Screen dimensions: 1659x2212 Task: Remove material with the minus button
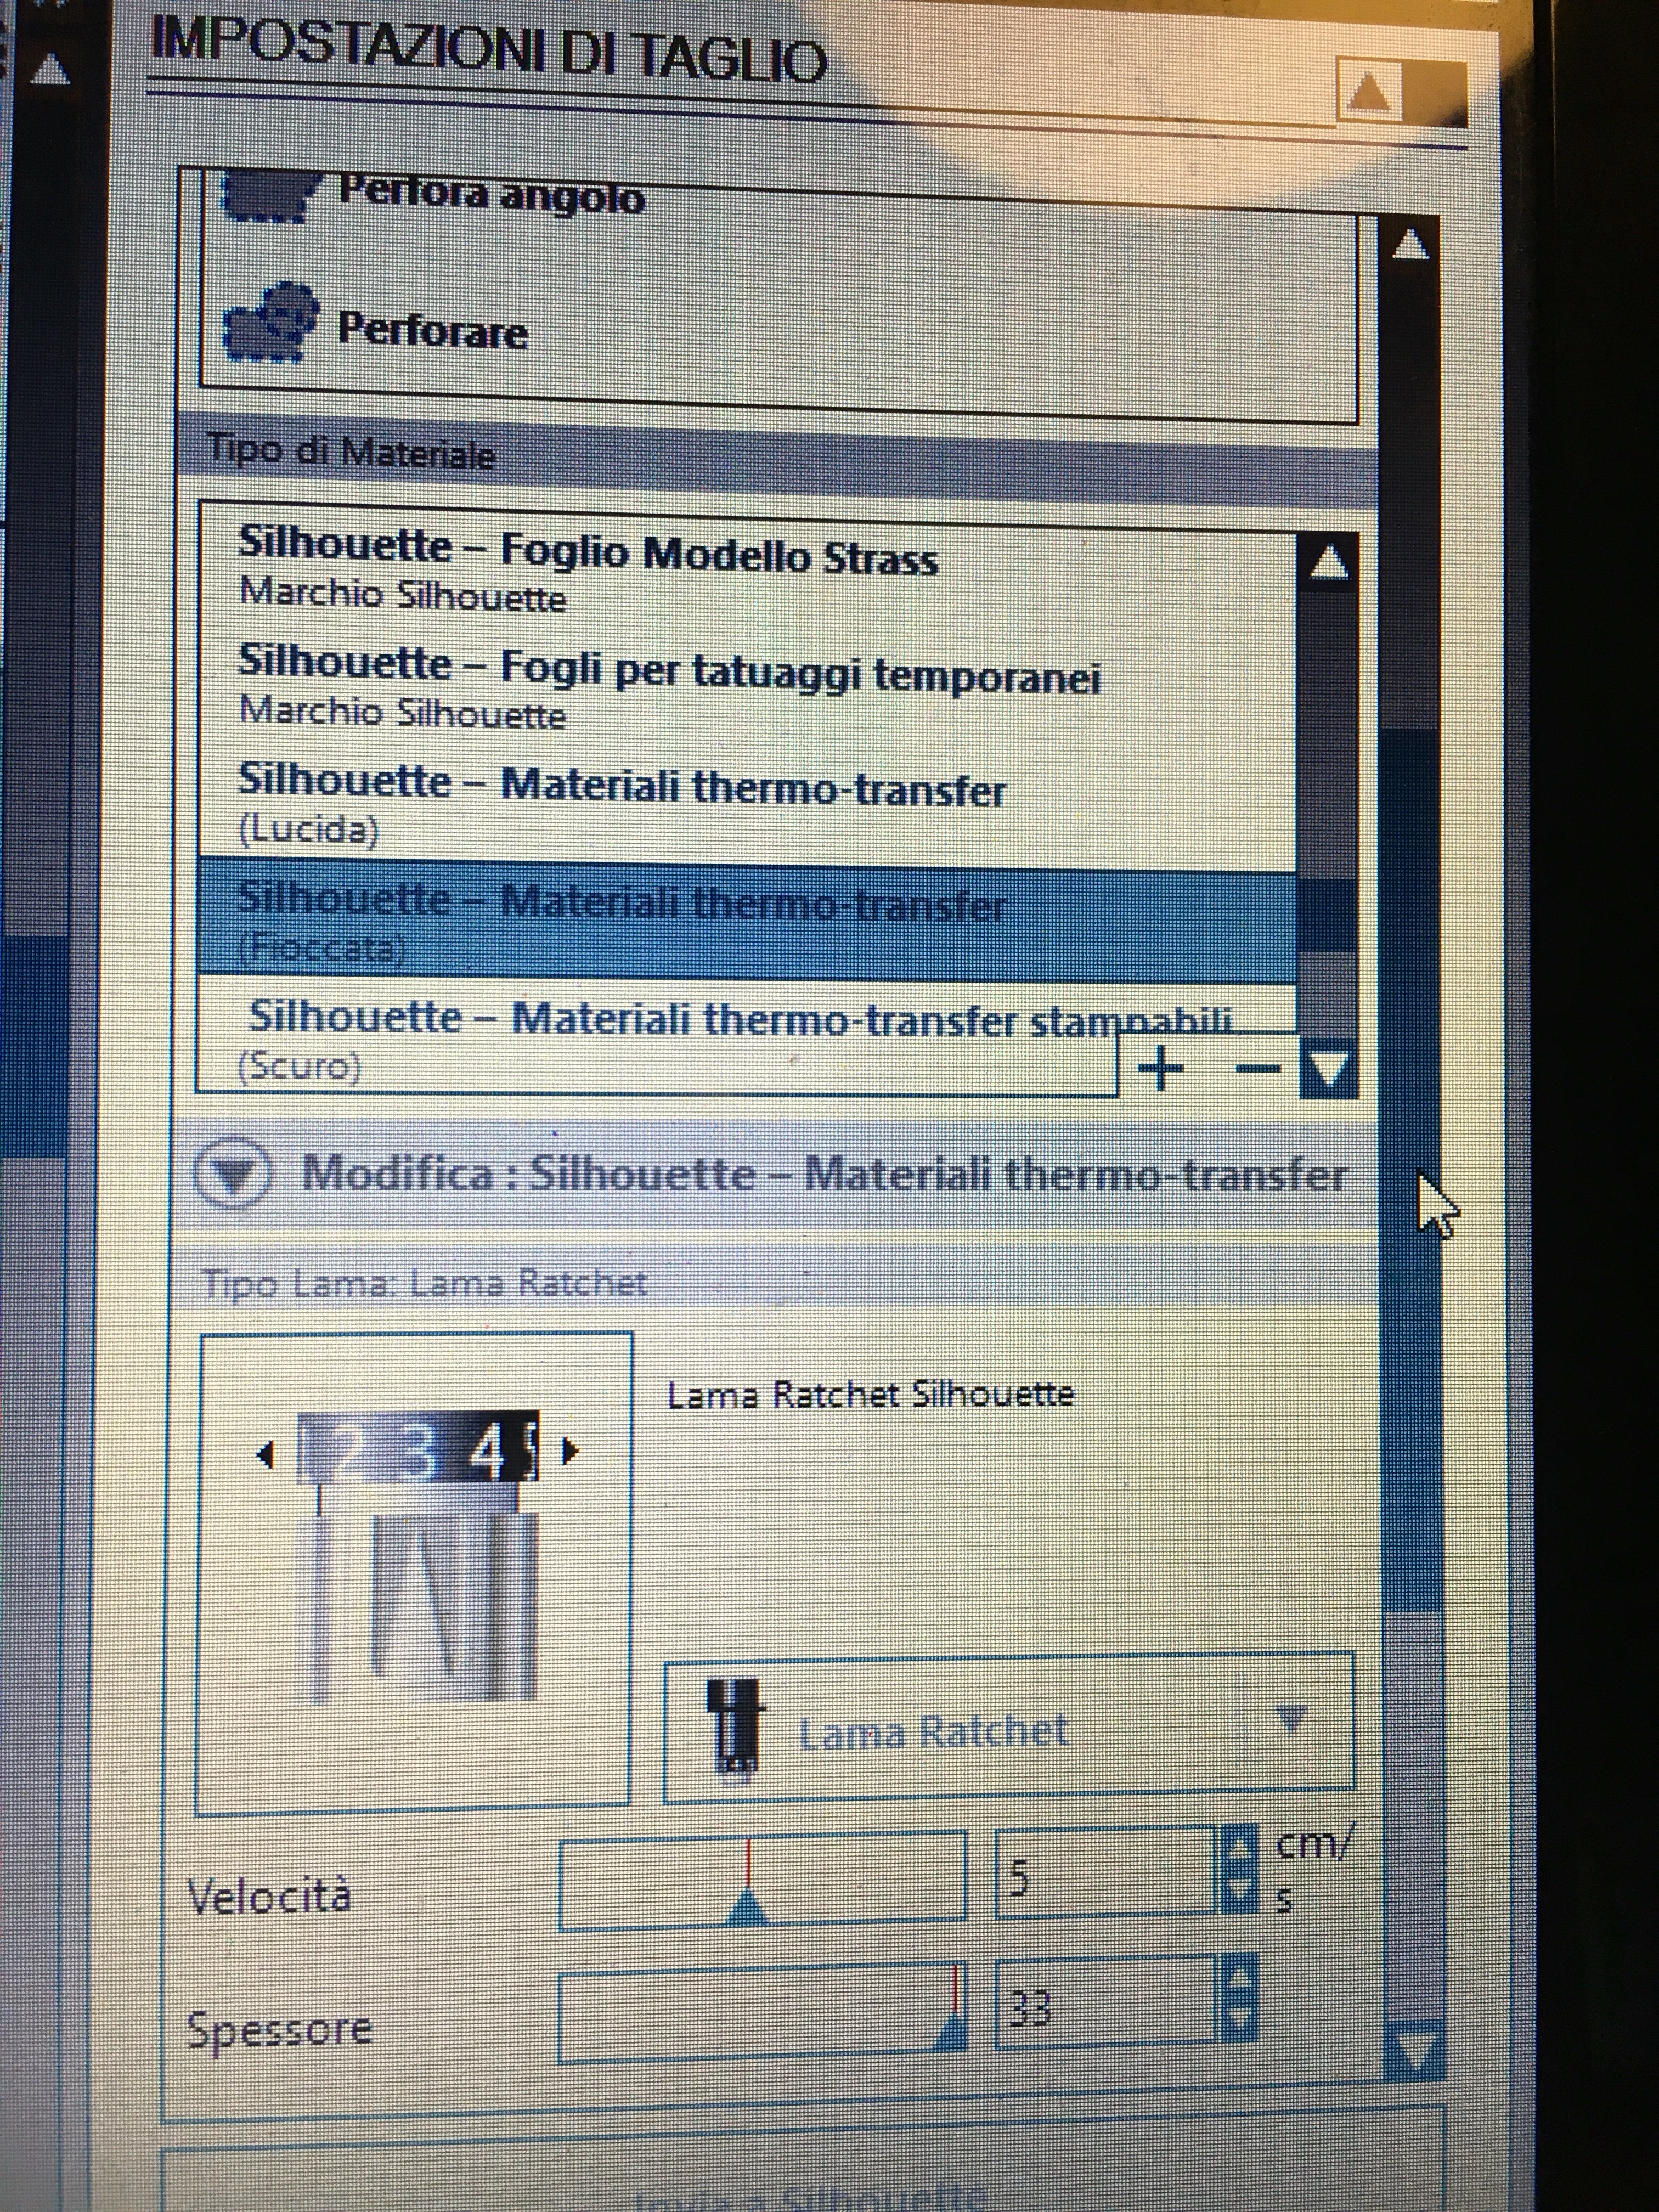pos(1258,1068)
